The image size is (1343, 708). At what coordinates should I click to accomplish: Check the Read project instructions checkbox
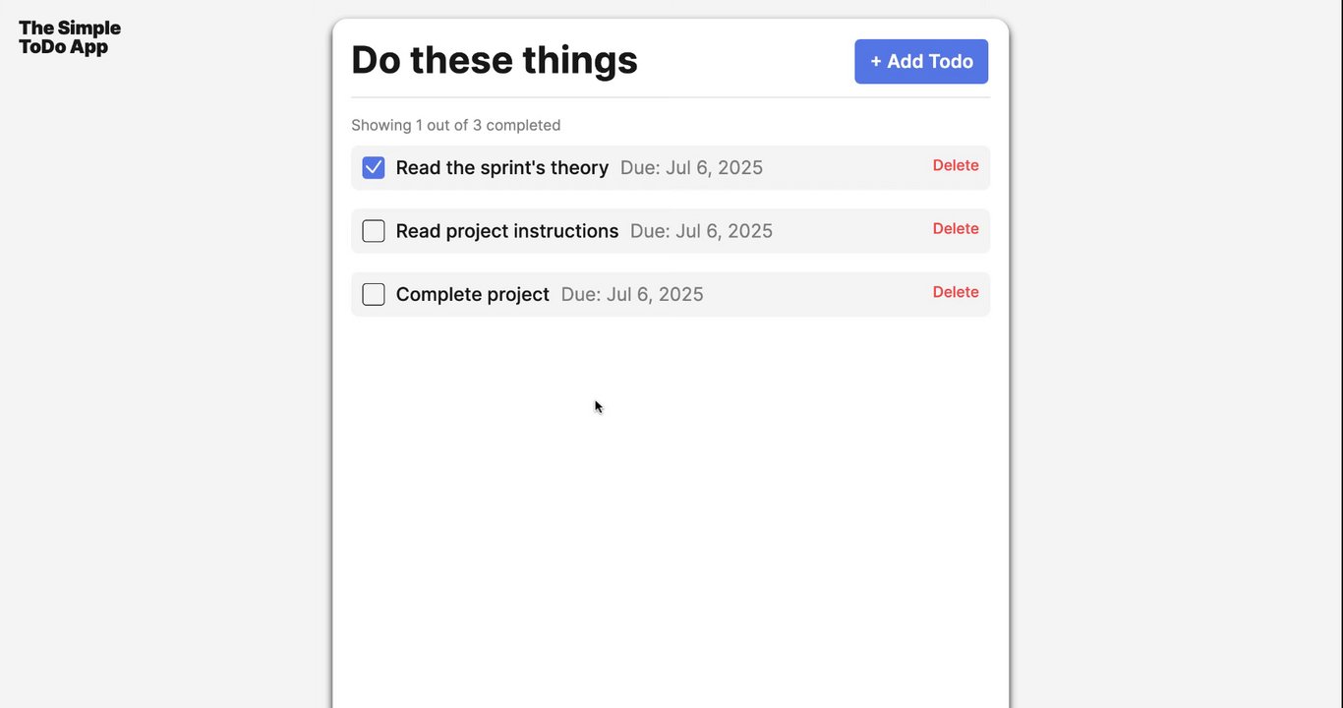tap(374, 231)
